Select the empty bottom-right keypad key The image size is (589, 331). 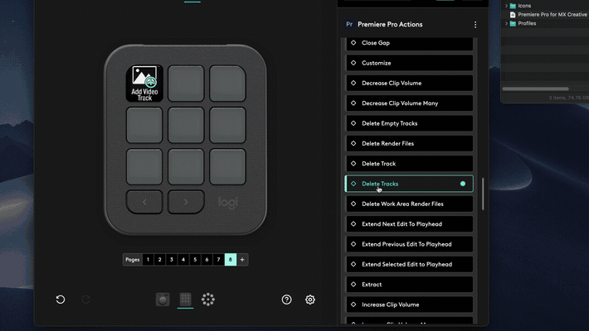tap(227, 167)
